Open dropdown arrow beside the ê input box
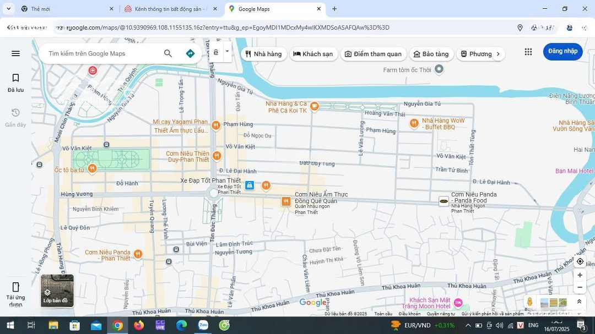Screen dimensions: 595x334 (227, 52)
